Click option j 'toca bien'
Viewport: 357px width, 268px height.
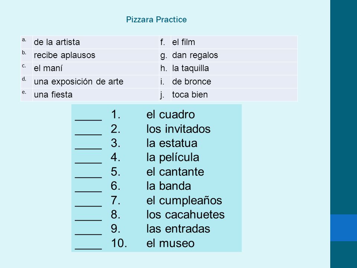(234, 95)
